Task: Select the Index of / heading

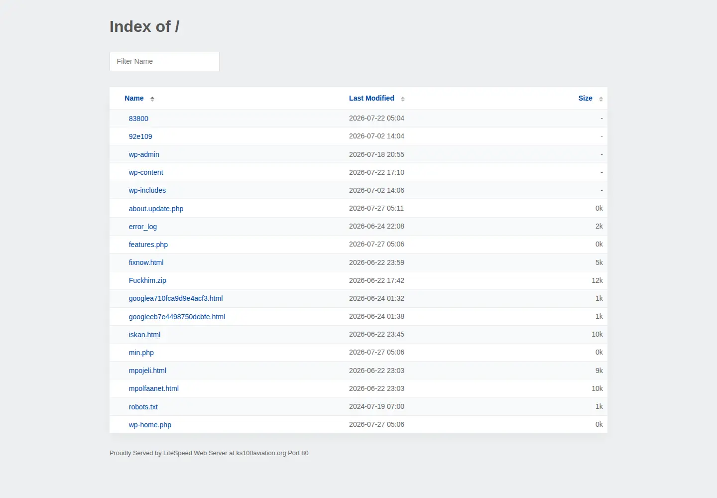Action: tap(144, 26)
